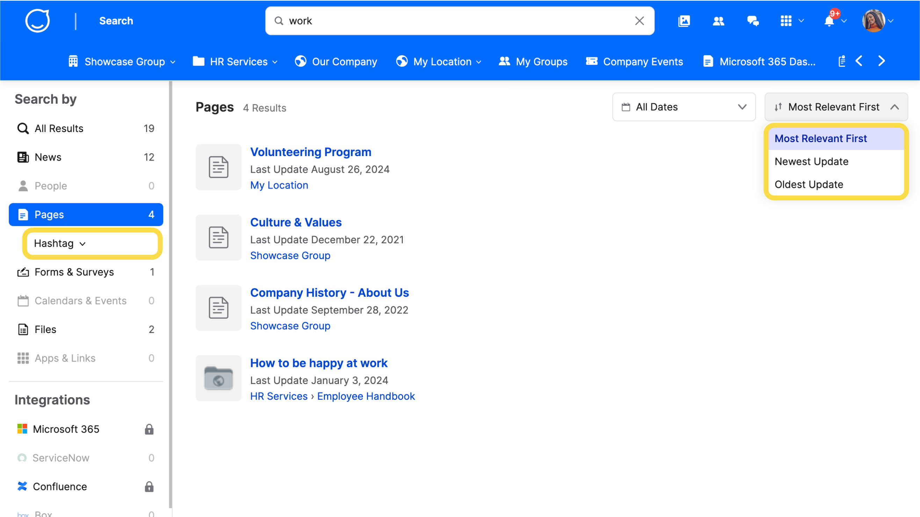
Task: Click the Culture & Values page document icon
Action: (219, 237)
